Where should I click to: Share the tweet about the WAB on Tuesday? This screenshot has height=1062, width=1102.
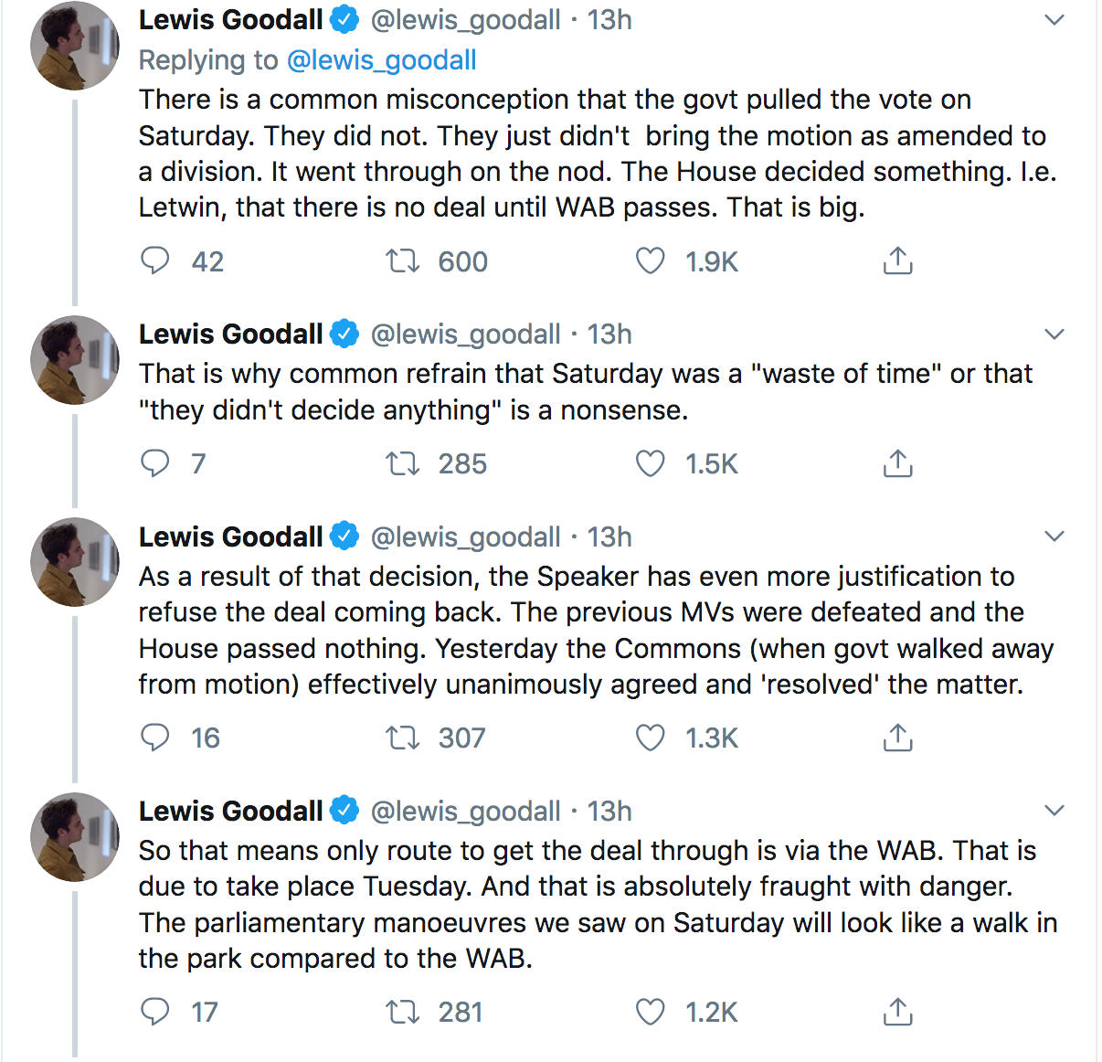(x=897, y=1012)
